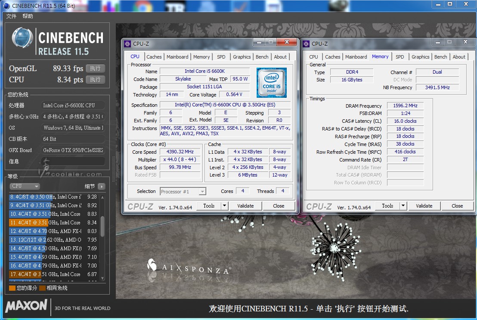Open the 文件 menu
This screenshot has width=477, height=320.
point(11,16)
